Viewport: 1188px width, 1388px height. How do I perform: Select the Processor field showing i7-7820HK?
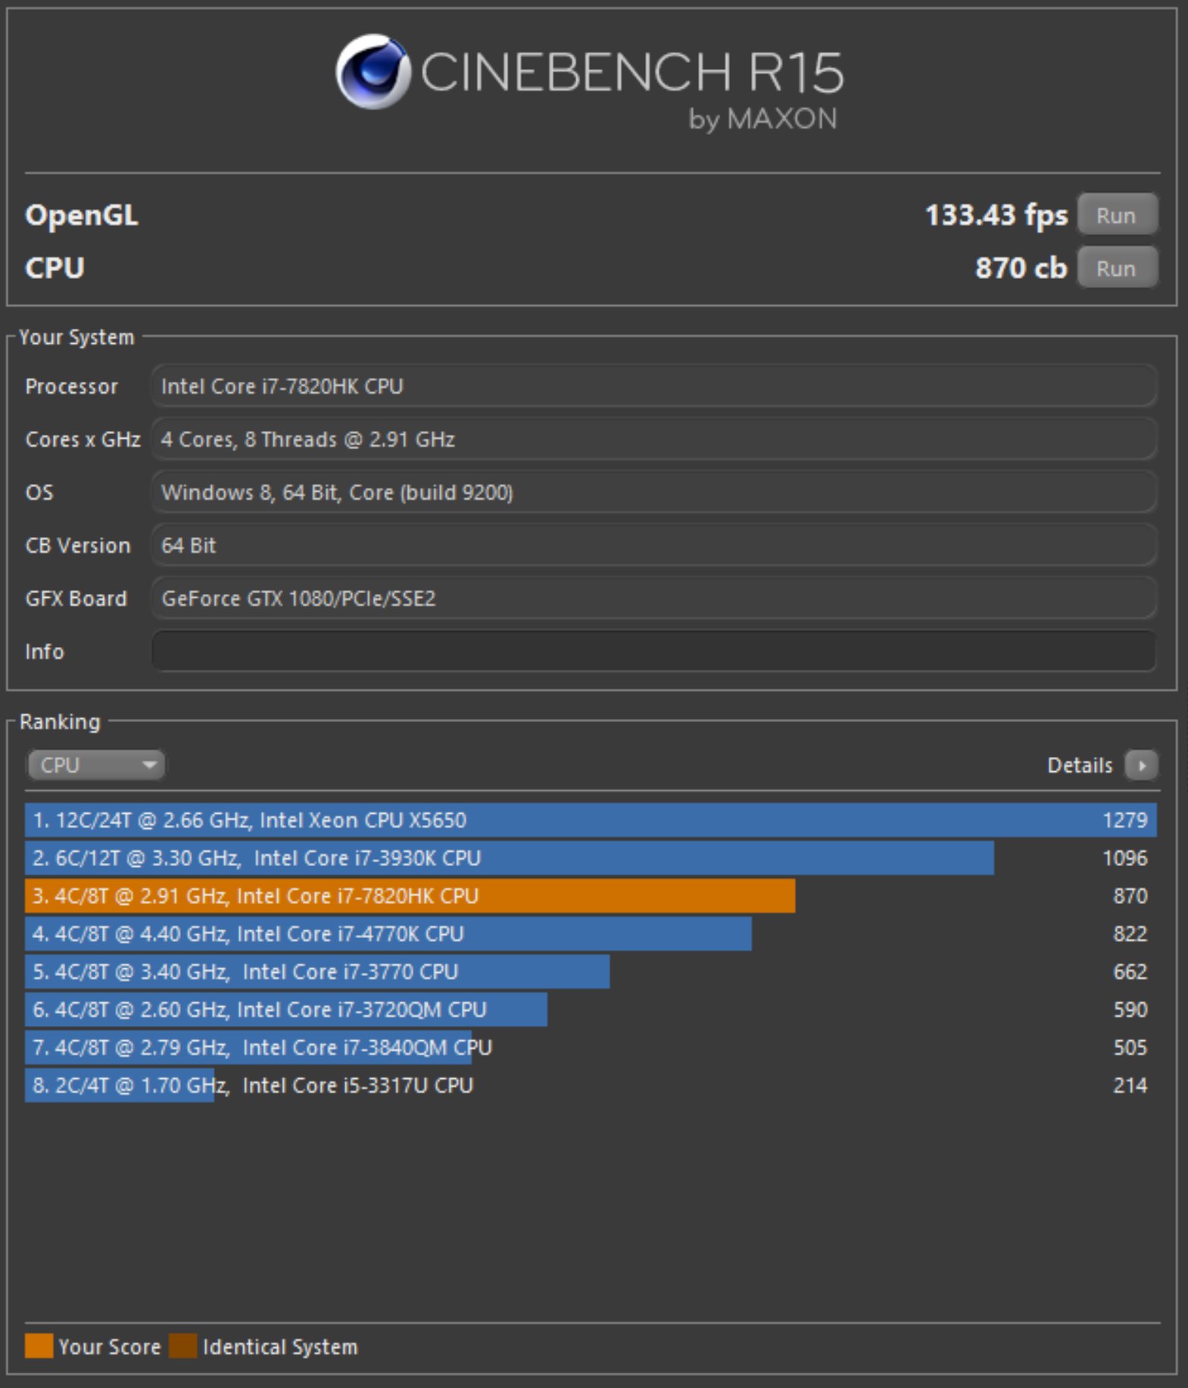(653, 386)
